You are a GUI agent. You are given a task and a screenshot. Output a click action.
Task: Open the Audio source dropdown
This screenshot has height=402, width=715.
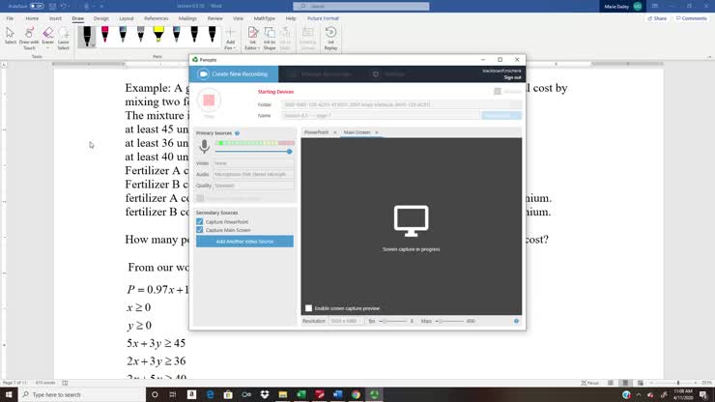point(253,174)
